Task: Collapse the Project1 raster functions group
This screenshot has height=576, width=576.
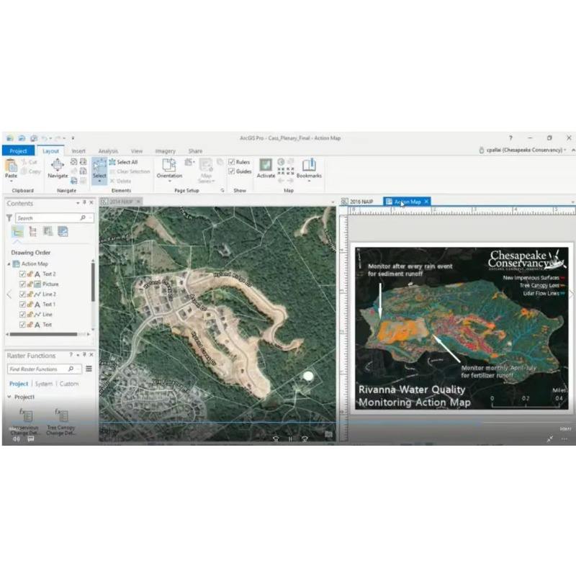Action: pos(9,397)
